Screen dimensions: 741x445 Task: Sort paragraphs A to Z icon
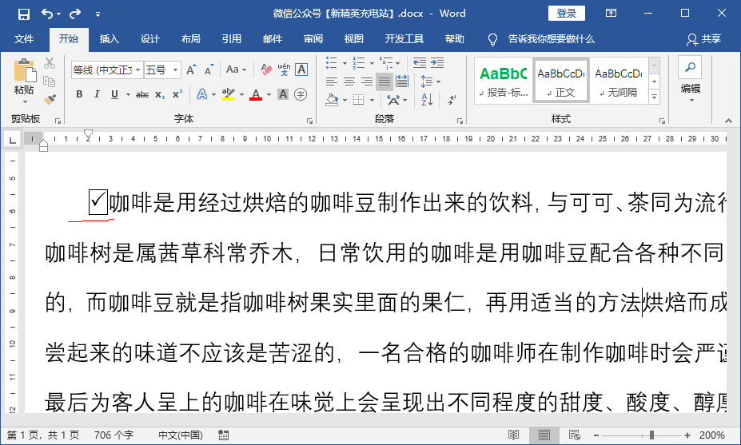tap(427, 100)
